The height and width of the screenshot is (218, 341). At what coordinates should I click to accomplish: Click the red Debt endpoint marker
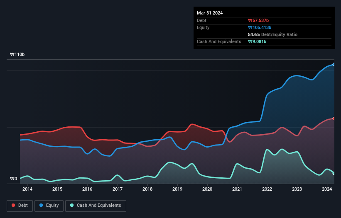[x=334, y=119]
